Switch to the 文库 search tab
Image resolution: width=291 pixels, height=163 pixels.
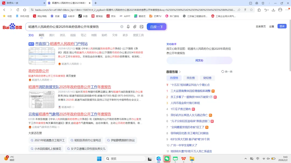[115, 35]
